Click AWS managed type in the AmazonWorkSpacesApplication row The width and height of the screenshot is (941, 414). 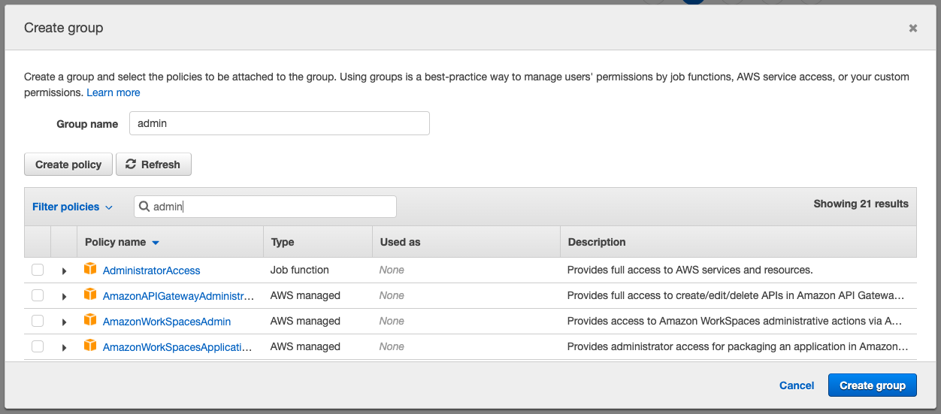[305, 346]
